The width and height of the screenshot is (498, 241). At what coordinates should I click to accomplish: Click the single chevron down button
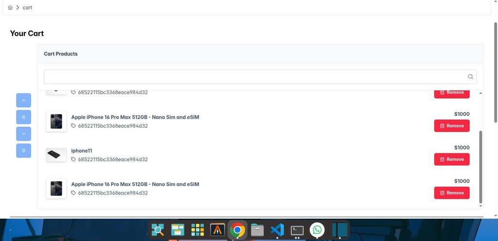(23, 134)
